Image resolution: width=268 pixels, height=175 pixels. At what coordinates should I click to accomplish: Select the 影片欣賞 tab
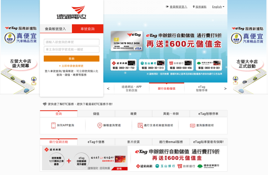[133, 142]
